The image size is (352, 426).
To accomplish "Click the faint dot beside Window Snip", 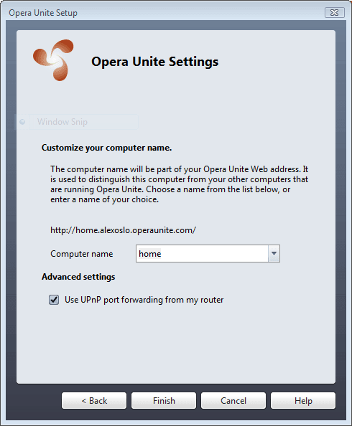I will pyautogui.click(x=22, y=122).
